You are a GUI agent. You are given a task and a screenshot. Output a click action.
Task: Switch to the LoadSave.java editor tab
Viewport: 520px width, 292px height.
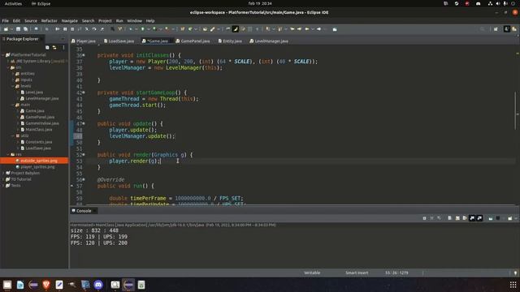tap(119, 41)
